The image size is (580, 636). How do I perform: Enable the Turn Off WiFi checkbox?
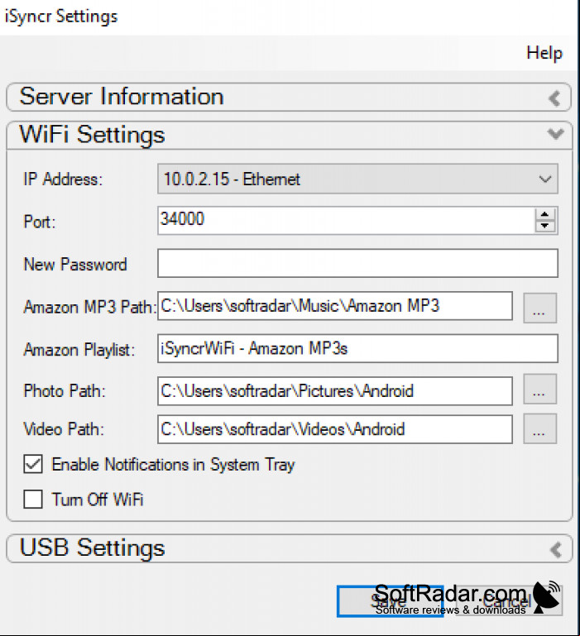click(33, 499)
